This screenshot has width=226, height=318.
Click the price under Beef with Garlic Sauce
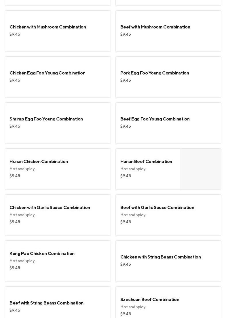point(126,222)
